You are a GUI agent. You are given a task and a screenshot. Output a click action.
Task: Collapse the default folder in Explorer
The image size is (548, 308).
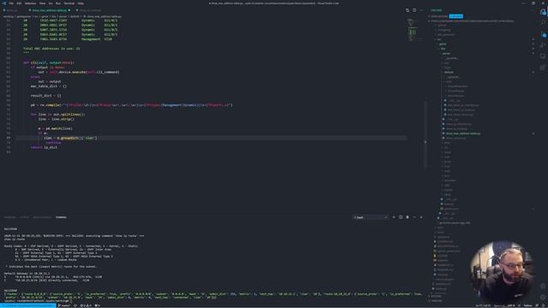click(449, 72)
